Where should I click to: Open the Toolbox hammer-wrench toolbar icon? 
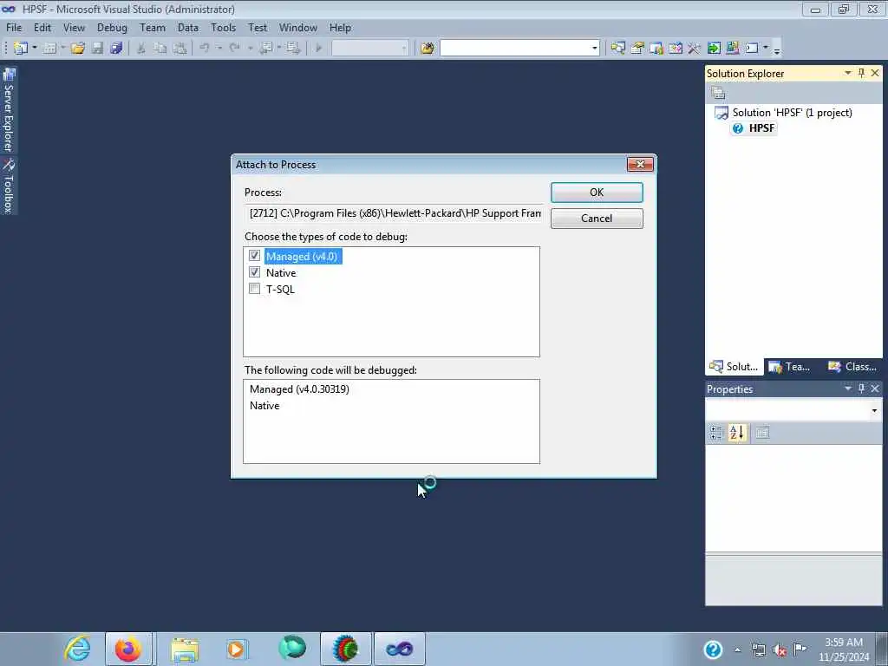click(694, 49)
